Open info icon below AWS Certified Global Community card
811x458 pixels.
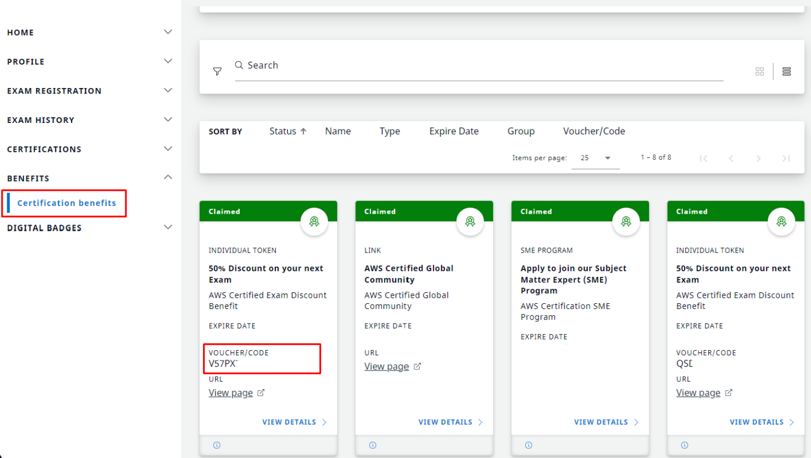[x=373, y=445]
